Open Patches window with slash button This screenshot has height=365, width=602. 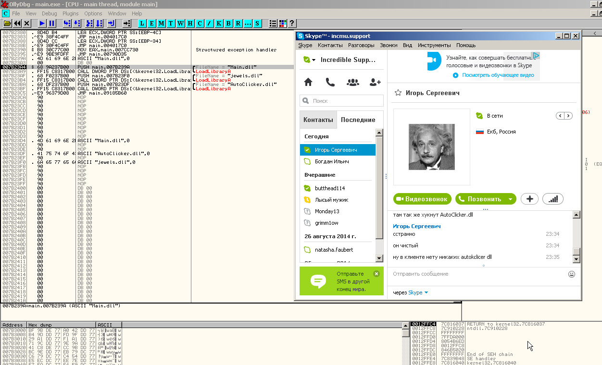click(x=210, y=23)
